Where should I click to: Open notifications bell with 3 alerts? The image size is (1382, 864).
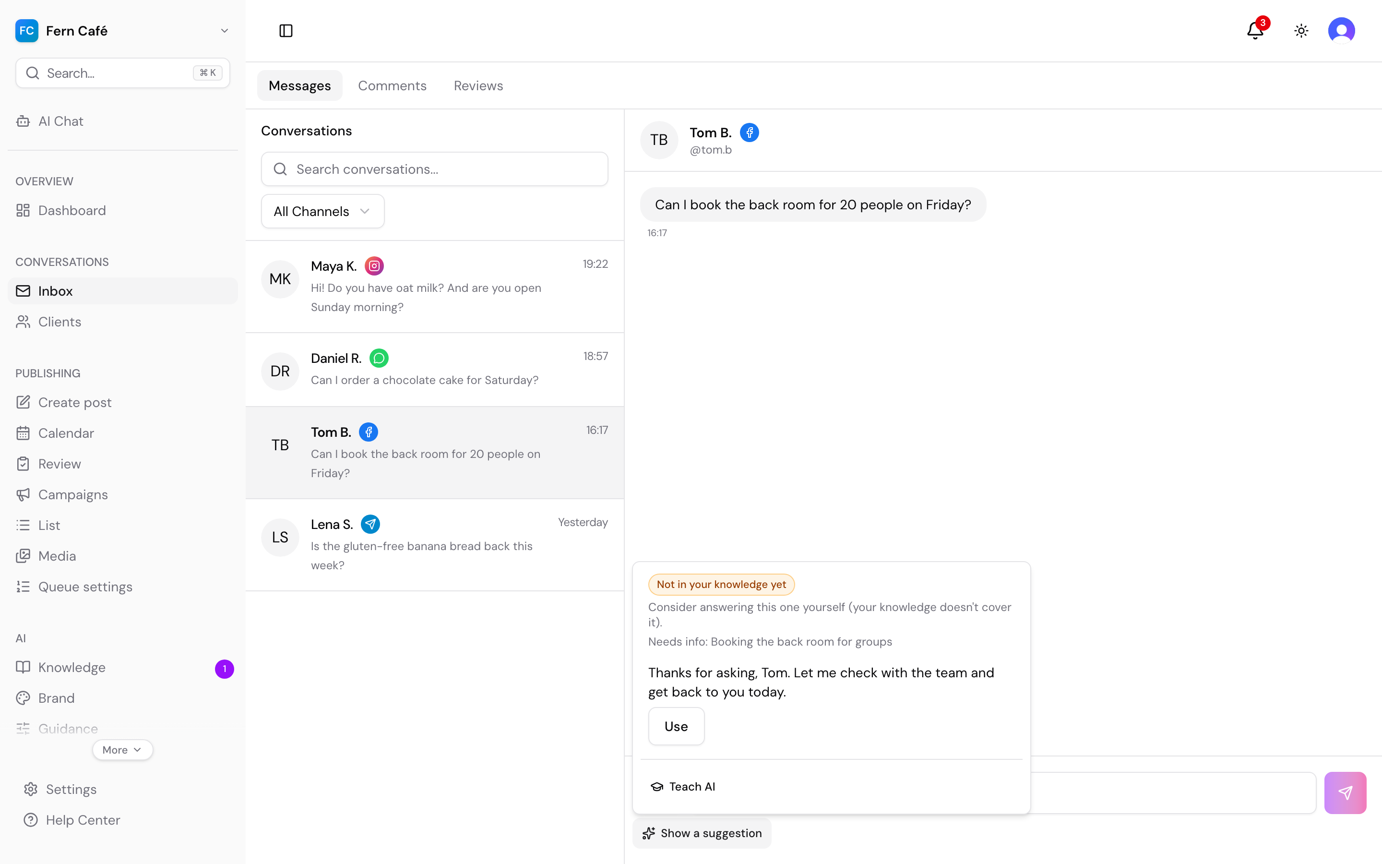click(x=1255, y=30)
